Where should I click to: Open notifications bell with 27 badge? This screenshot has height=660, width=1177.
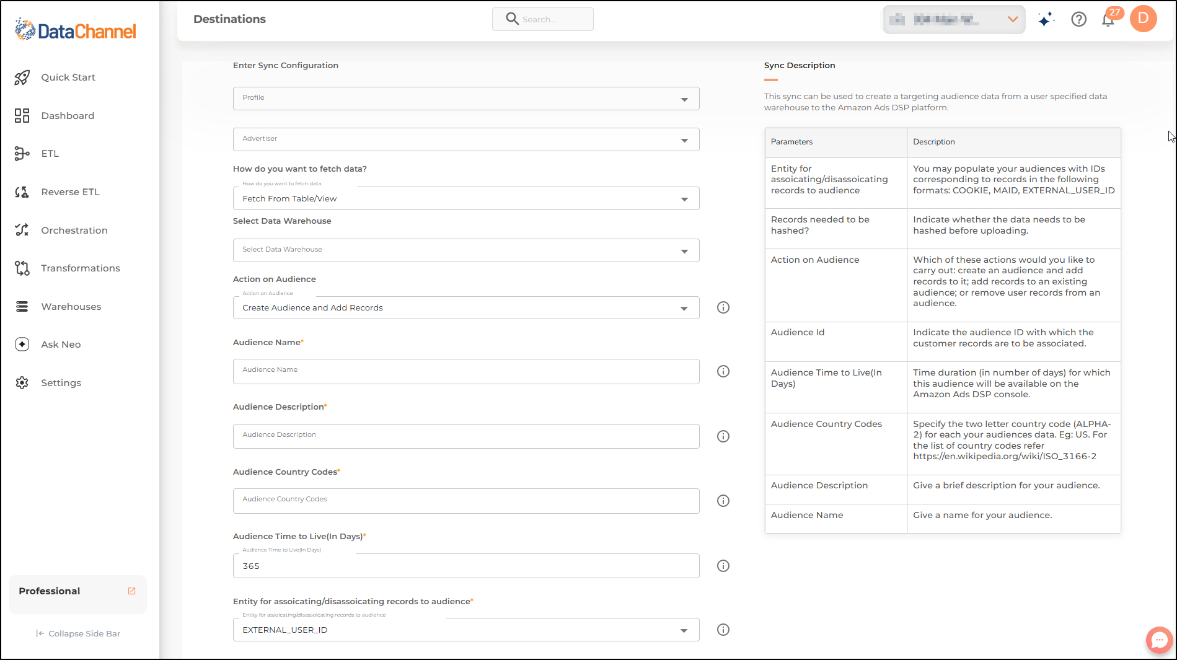point(1109,19)
